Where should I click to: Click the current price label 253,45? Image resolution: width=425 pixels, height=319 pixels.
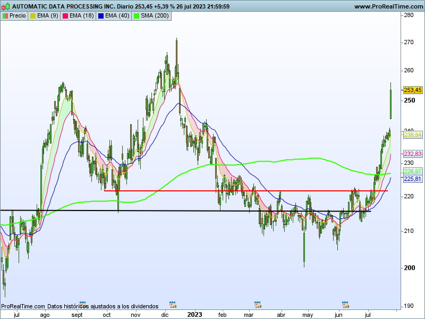[x=413, y=90]
